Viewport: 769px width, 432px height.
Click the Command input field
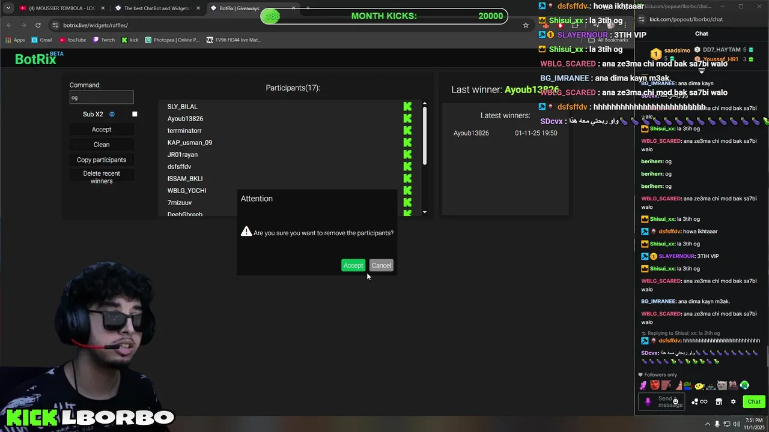(102, 97)
